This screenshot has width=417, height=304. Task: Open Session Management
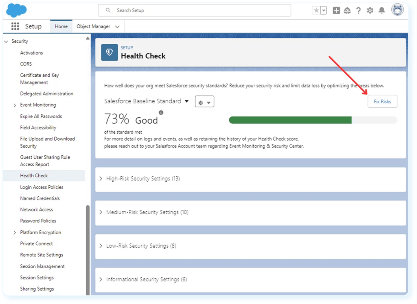pos(42,266)
